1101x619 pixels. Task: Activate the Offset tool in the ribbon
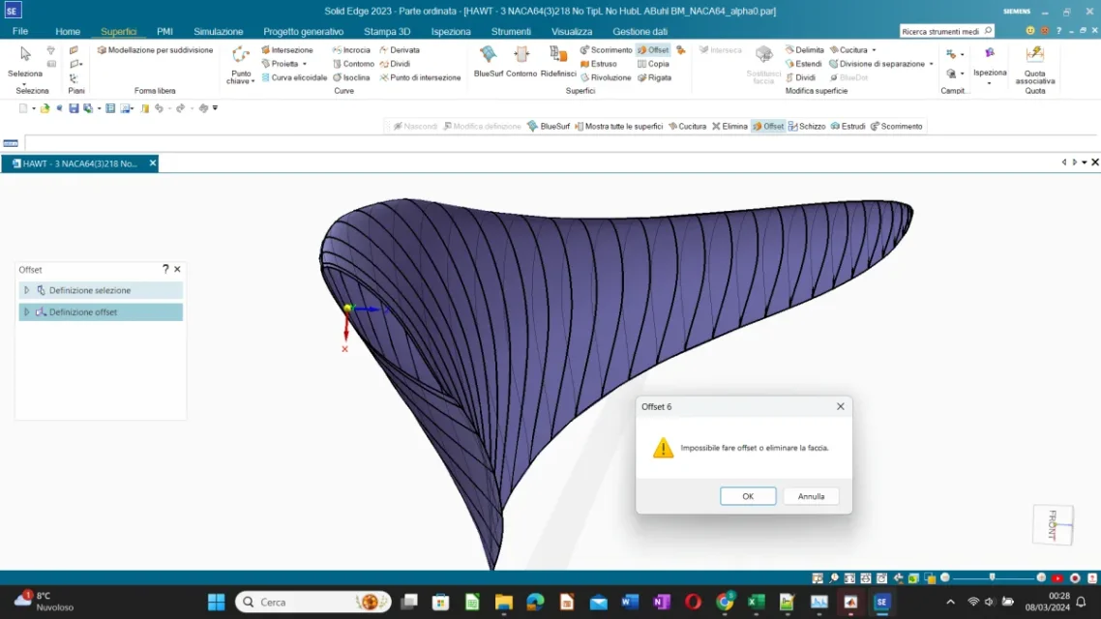[x=653, y=50]
